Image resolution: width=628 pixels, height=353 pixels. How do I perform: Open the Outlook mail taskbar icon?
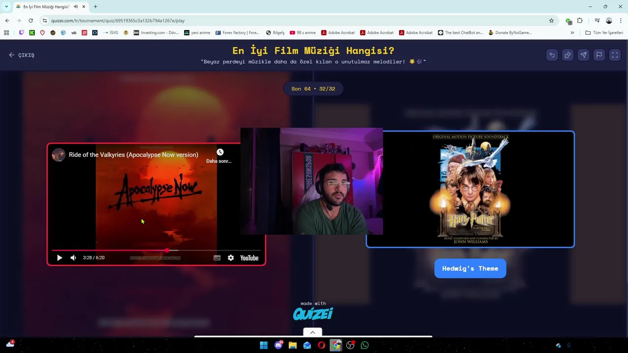pyautogui.click(x=307, y=345)
